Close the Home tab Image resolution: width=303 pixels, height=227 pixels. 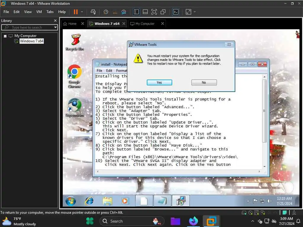[83, 24]
